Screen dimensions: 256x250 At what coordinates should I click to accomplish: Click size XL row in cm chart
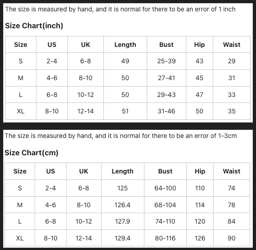(127, 238)
